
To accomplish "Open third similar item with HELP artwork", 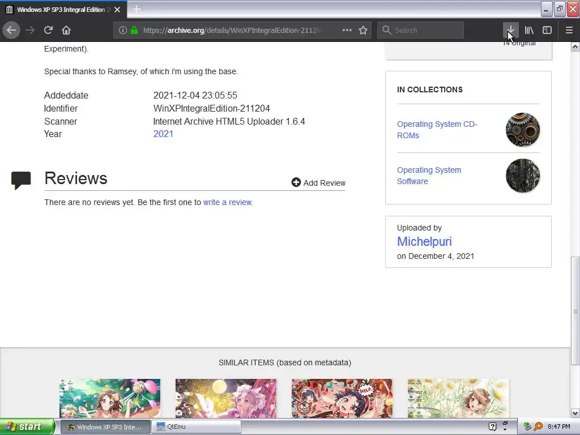I will [342, 398].
